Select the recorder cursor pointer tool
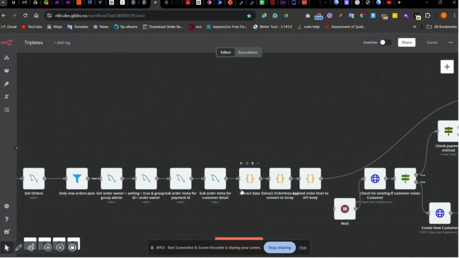 (7, 248)
